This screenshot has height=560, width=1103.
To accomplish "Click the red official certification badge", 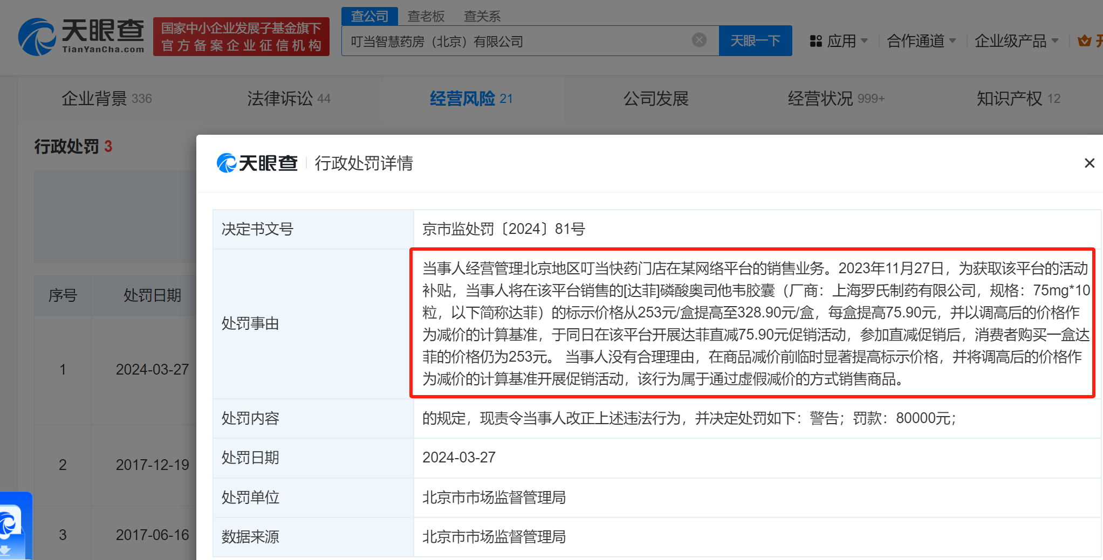I will [241, 37].
